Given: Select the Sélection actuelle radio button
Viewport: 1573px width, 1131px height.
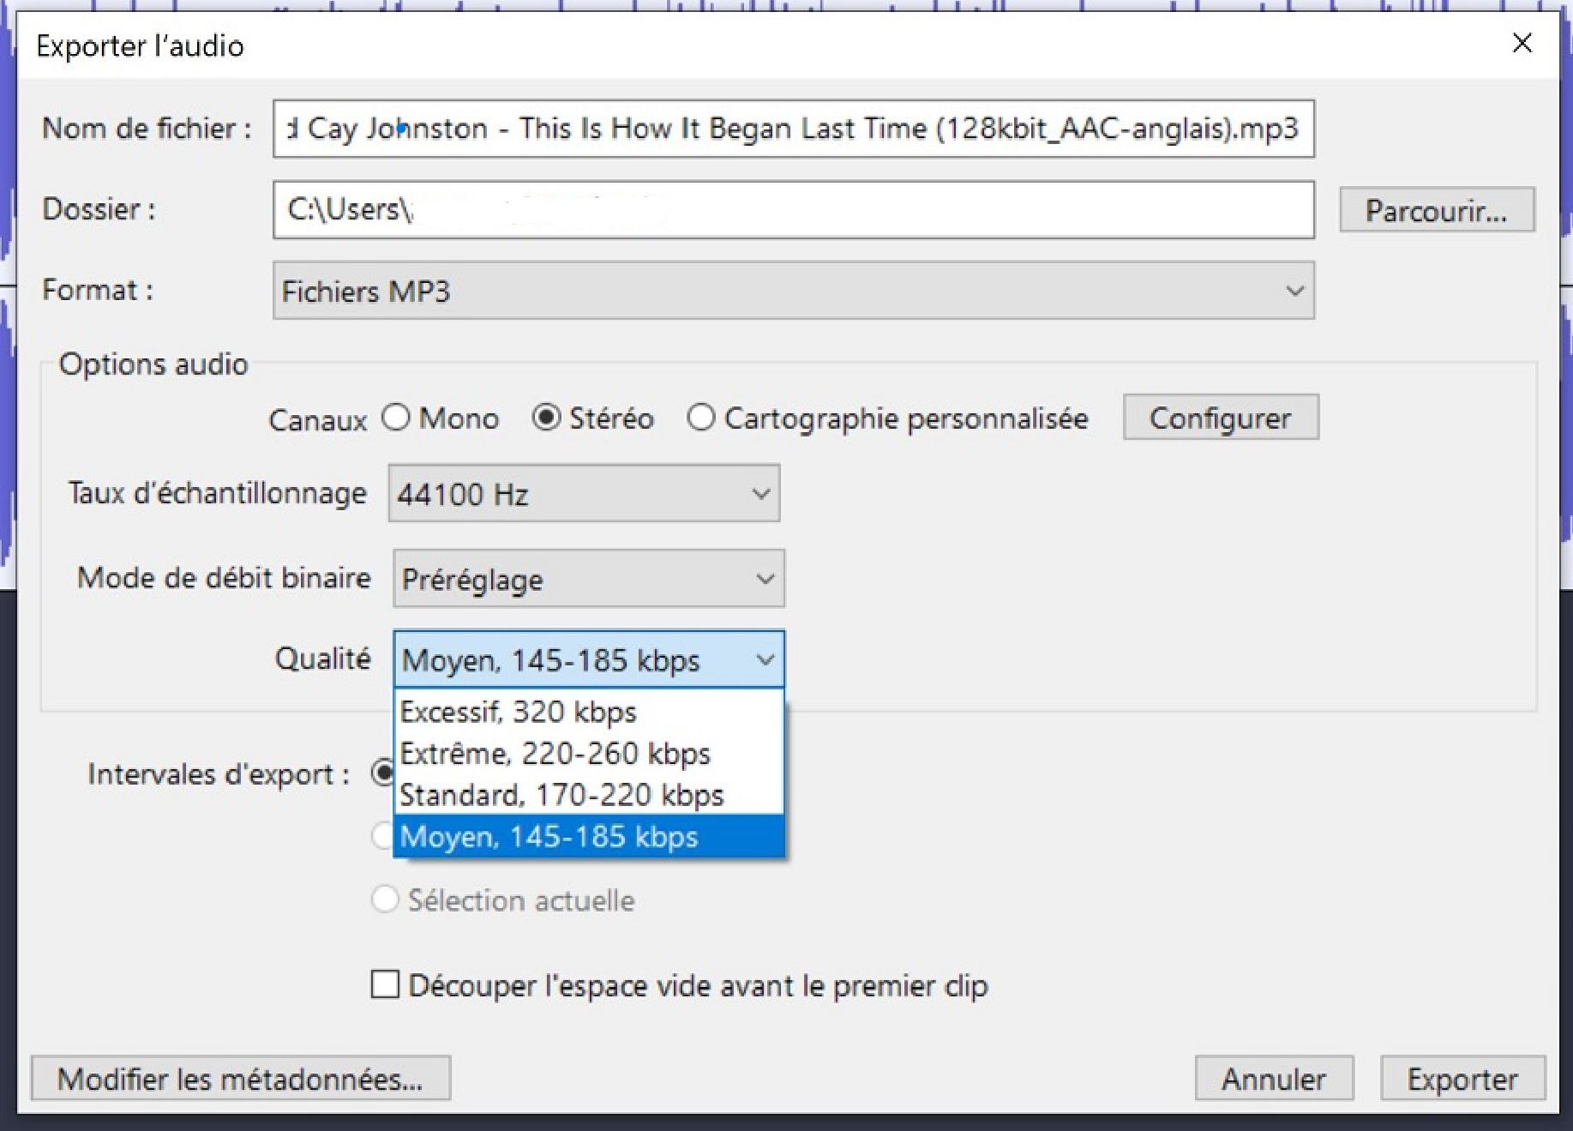Looking at the screenshot, I should (385, 899).
